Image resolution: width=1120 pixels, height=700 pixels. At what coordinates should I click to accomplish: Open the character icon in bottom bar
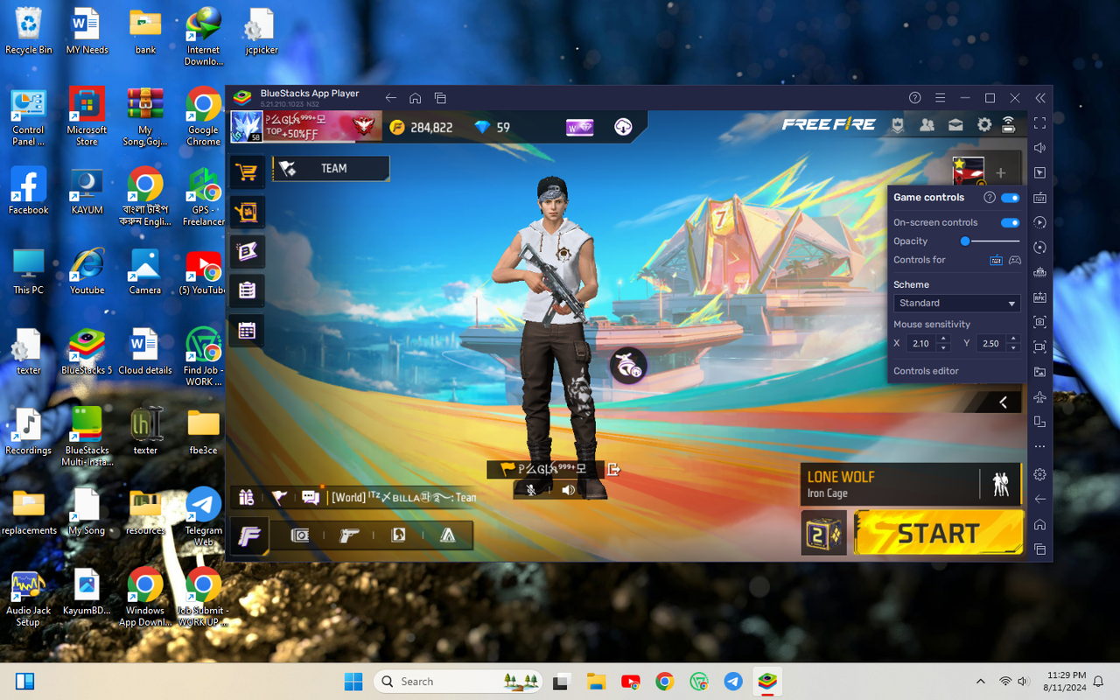coord(398,535)
